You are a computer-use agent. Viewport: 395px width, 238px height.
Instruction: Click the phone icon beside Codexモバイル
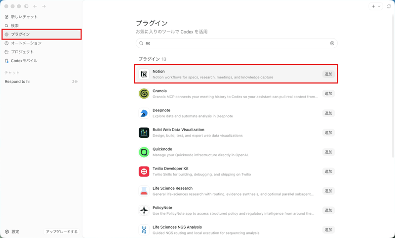(6, 61)
